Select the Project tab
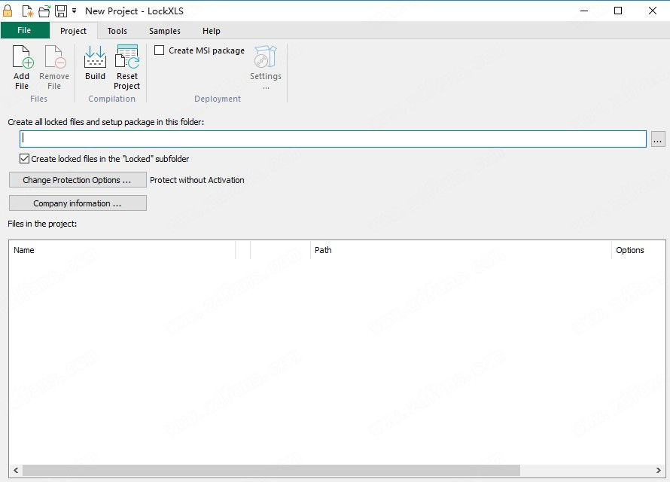670x482 pixels. coord(73,31)
